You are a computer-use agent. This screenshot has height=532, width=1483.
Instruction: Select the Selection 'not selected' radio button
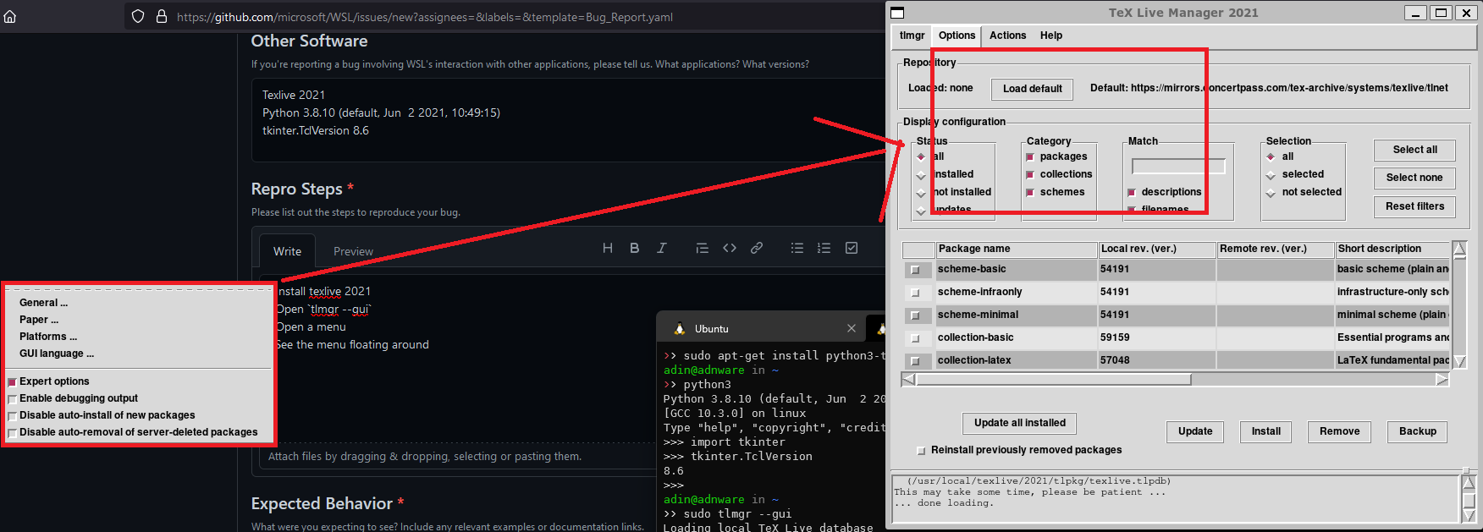pos(1271,193)
